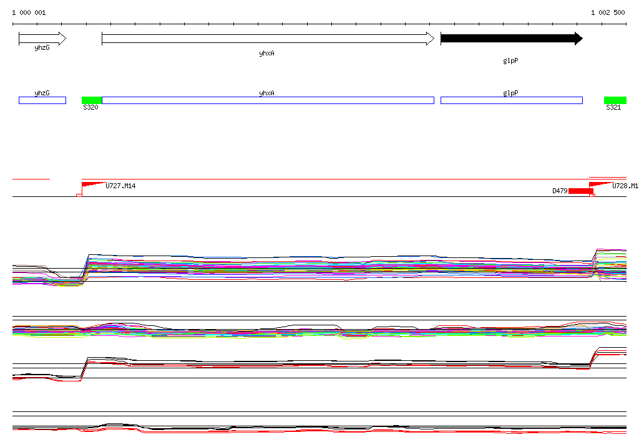This screenshot has height=445, width=639.
Task: Click the D479 text label
Action: pyautogui.click(x=560, y=191)
